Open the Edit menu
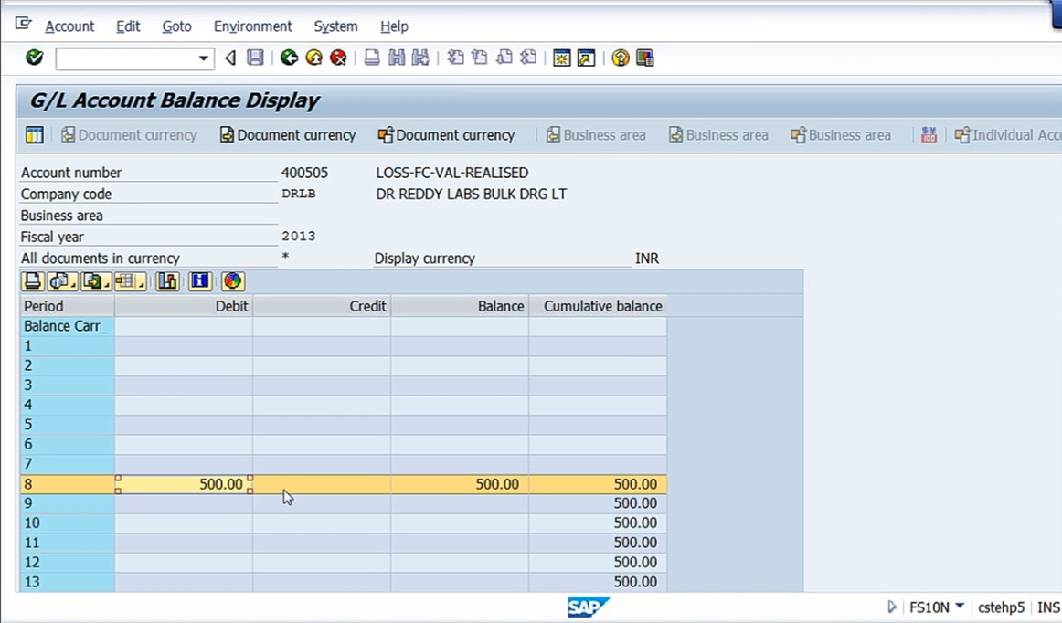This screenshot has height=623, width=1062. click(x=128, y=26)
